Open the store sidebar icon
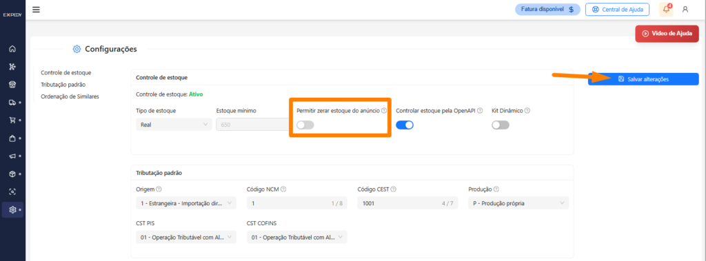The width and height of the screenshot is (706, 261). tap(12, 85)
